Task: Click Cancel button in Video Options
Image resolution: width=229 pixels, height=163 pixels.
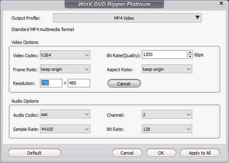Action: click(x=124, y=84)
